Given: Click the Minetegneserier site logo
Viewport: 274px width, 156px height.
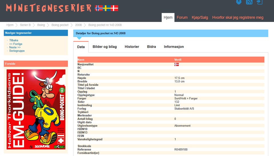Looking at the screenshot, I should 49,8.
